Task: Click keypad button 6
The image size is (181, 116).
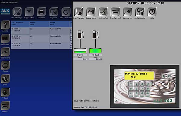Action: (136, 89)
